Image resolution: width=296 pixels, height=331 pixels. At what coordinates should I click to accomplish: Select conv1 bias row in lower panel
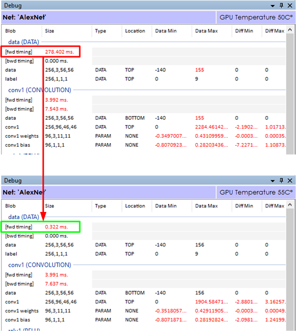(x=143, y=320)
